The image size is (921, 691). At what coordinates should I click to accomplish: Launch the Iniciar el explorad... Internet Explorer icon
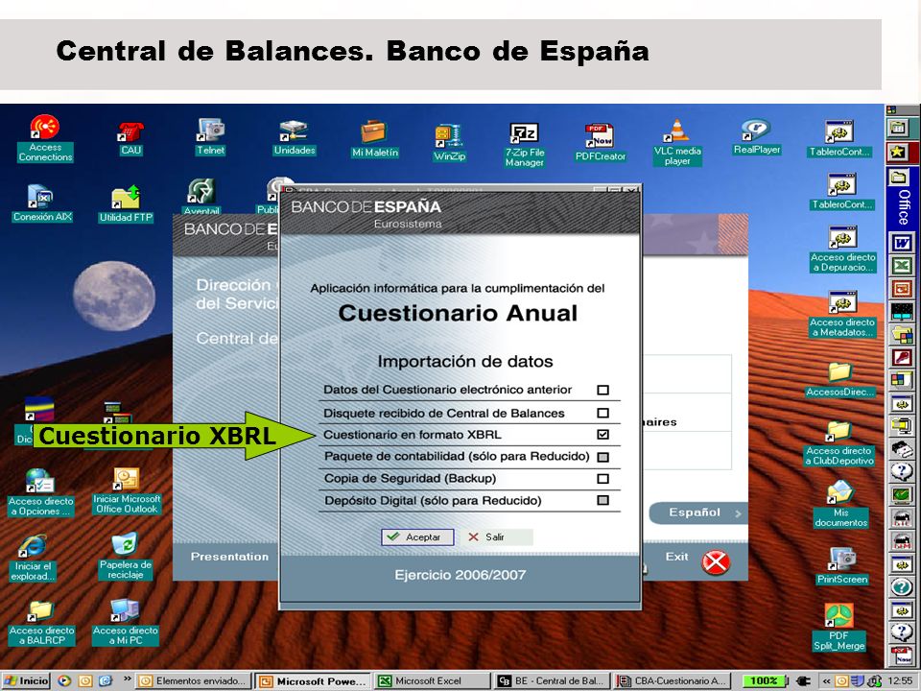(x=33, y=559)
